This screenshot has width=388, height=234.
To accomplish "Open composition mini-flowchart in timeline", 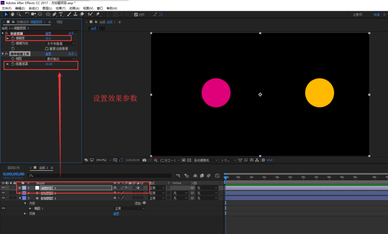I will coord(178,176).
